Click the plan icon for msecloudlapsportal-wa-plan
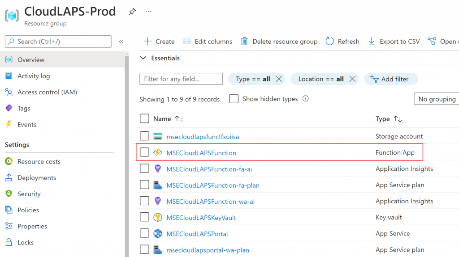 click(158, 250)
